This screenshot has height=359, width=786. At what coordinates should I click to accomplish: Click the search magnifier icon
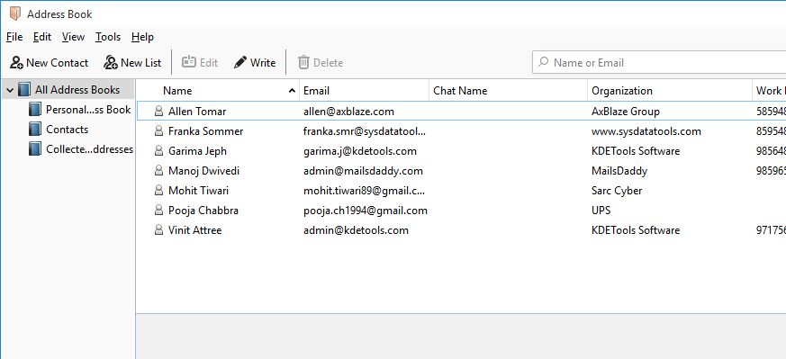[543, 63]
